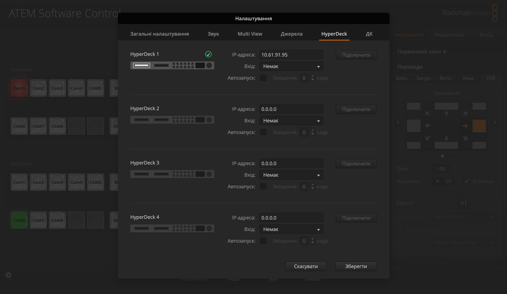Open the 'Медіаплеєри' tab in main window
The width and height of the screenshot is (507, 294).
[449, 35]
